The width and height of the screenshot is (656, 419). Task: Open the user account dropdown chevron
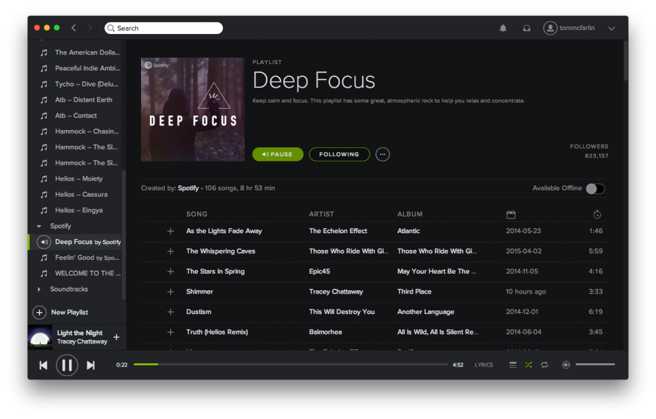(612, 28)
